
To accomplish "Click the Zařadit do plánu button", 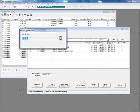I will (81, 85).
